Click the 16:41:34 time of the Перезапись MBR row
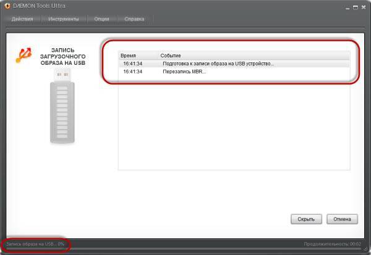This screenshot has height=255, width=371. pyautogui.click(x=133, y=72)
